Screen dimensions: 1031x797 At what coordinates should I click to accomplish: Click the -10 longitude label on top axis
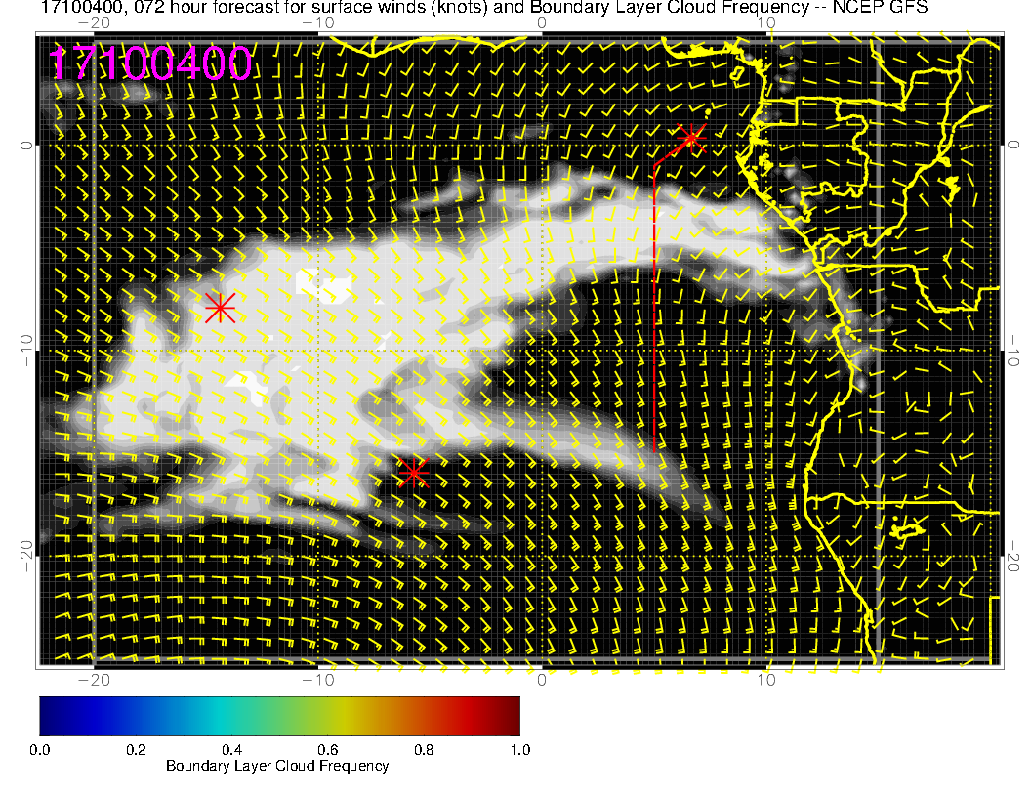click(318, 21)
